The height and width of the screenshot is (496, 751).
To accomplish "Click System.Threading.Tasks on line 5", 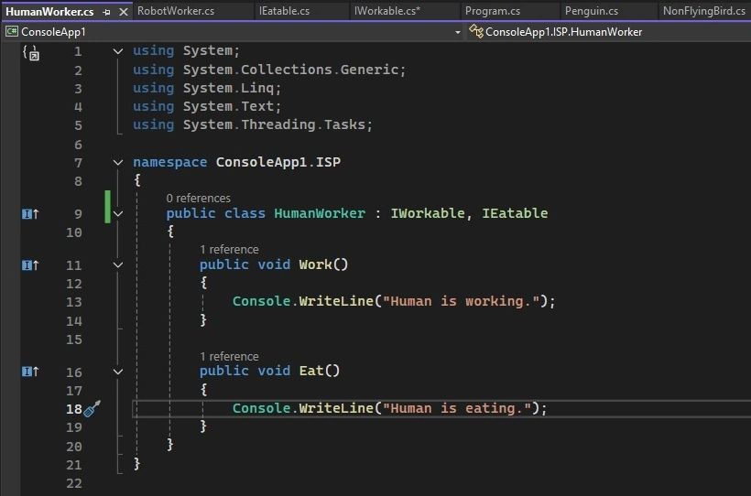I will (275, 125).
